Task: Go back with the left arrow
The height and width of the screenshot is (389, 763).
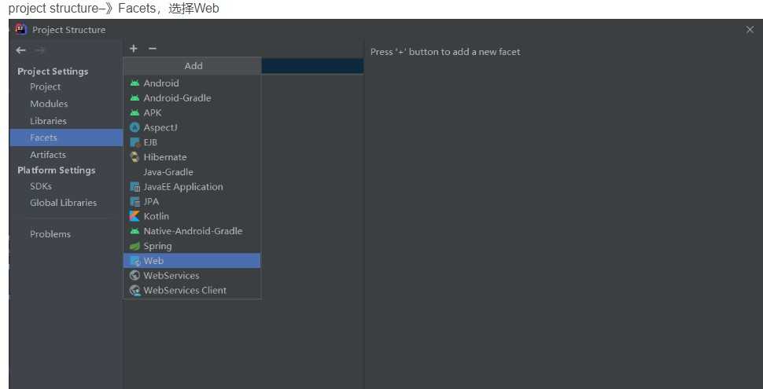Action: 20,50
